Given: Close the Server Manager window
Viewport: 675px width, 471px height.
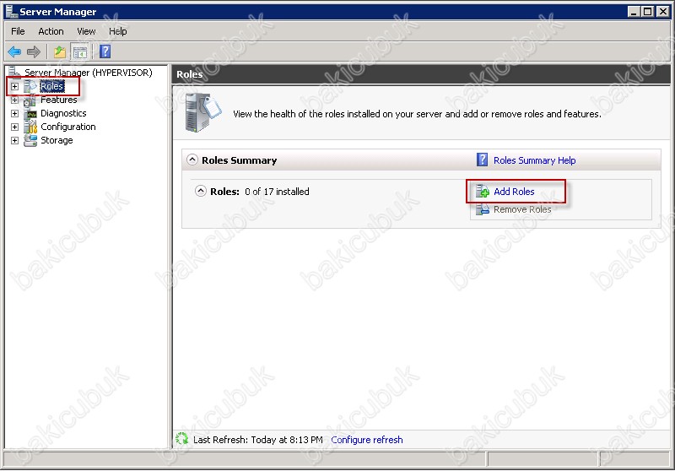Looking at the screenshot, I should point(662,12).
